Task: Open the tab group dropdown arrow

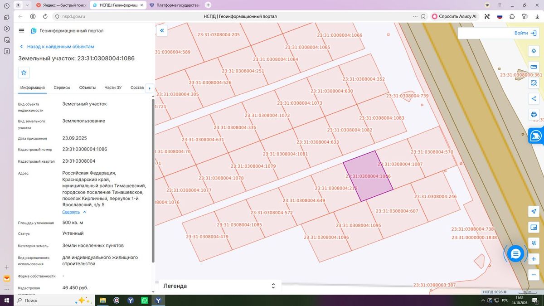Action: pos(28,5)
